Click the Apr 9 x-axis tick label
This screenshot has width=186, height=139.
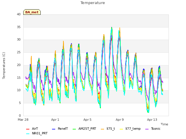coord(119,120)
